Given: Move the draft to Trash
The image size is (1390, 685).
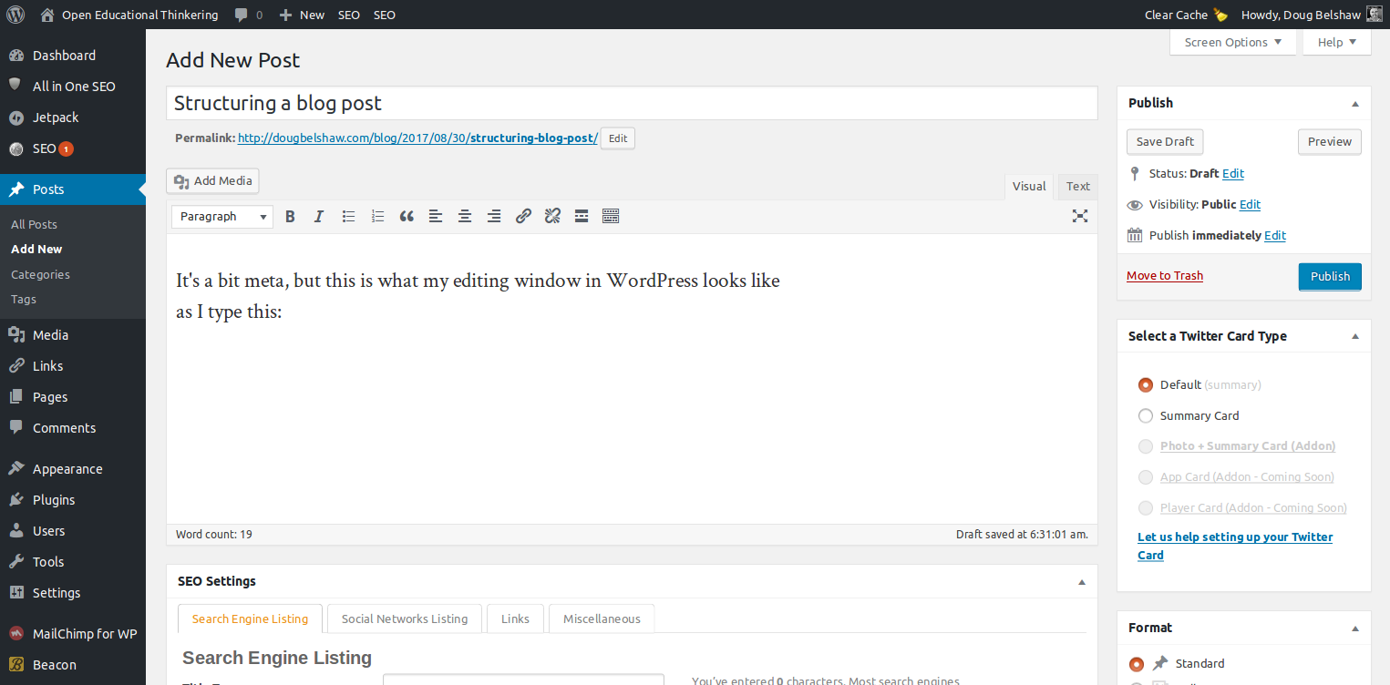Looking at the screenshot, I should pos(1164,275).
